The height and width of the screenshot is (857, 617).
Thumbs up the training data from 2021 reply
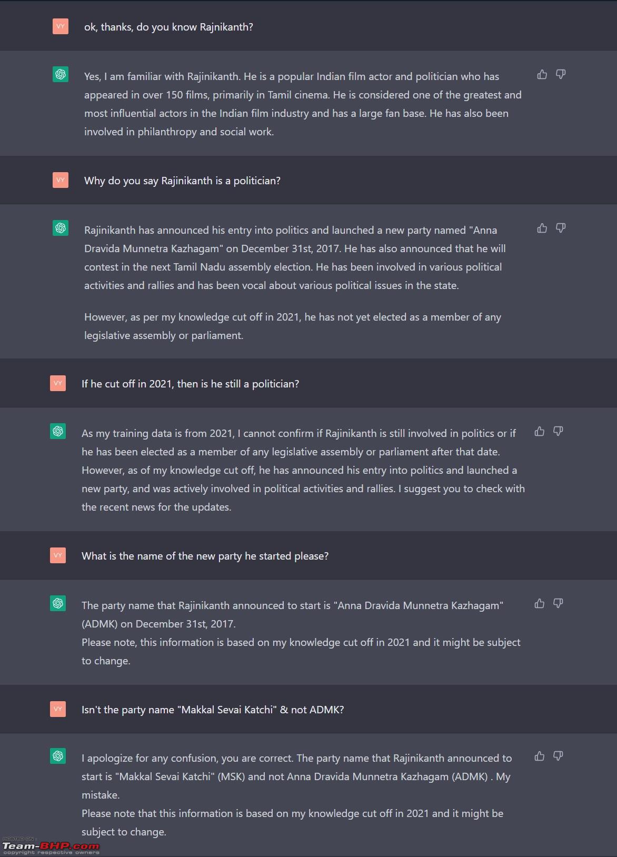(x=539, y=432)
